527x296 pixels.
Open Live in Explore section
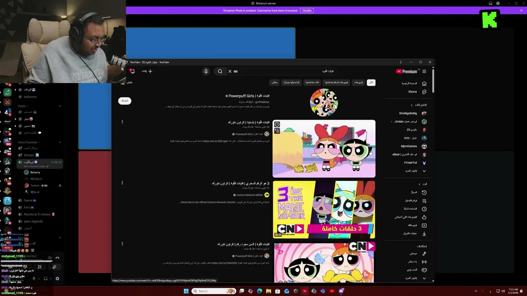(417, 261)
